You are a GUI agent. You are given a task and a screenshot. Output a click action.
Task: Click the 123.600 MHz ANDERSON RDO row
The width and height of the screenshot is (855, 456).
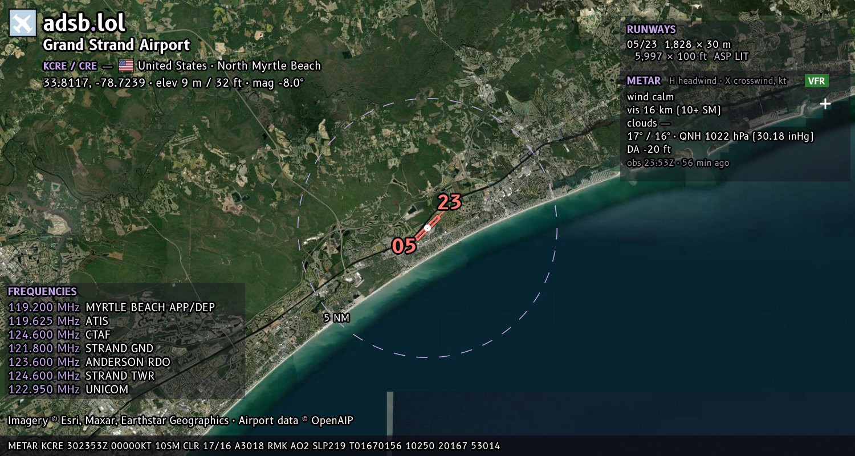coord(89,362)
